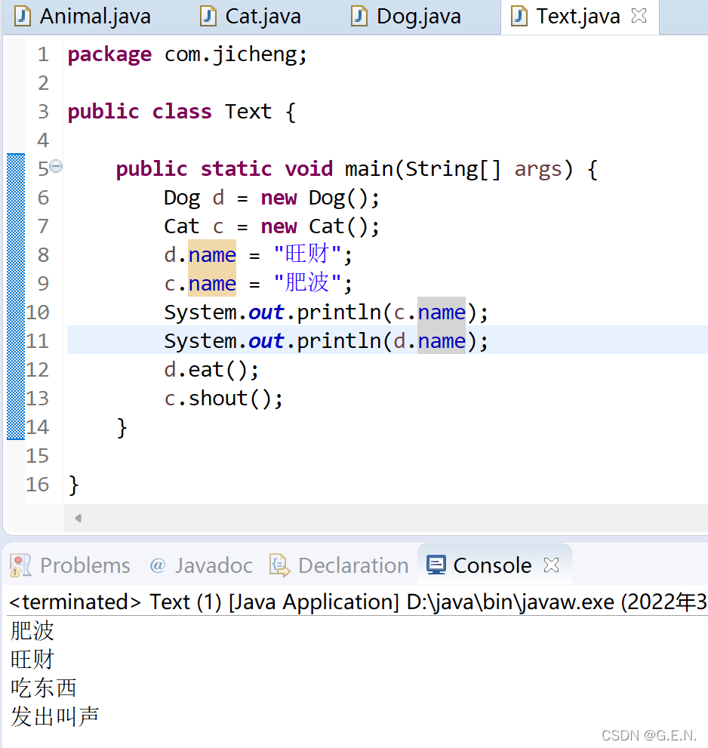Switch to the Animal.java editor tab
708x748 pixels.
point(82,17)
